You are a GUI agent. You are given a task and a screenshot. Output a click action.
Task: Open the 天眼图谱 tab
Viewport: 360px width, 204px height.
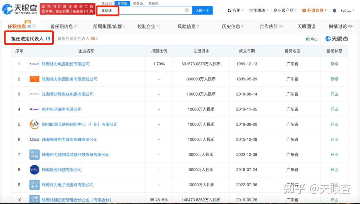[307, 27]
